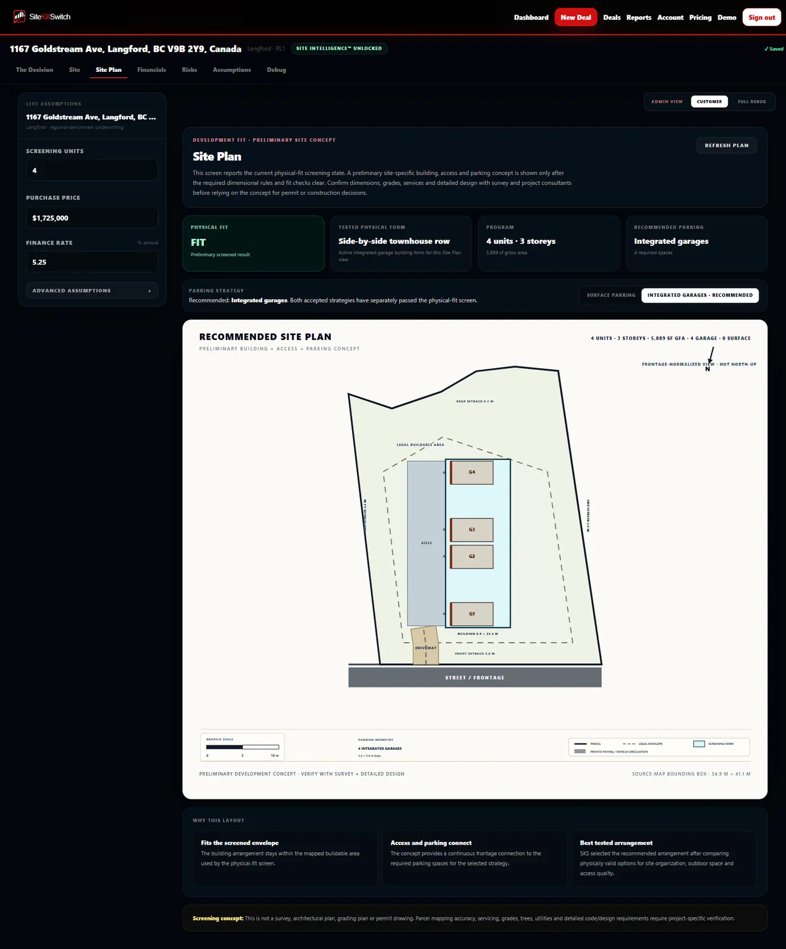Open Deals in top navigation
Viewport: 786px width, 949px height.
611,17
